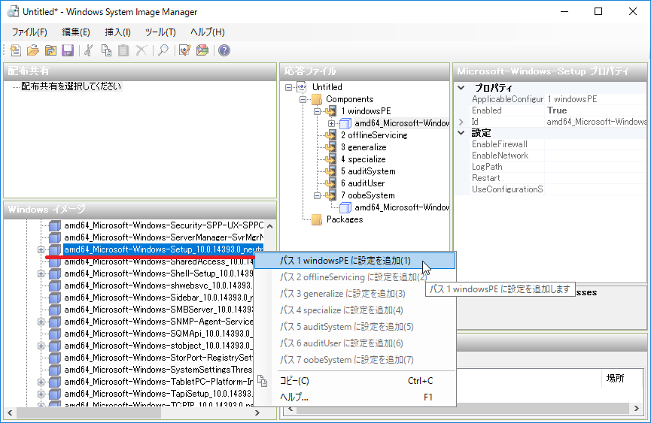Viewport: 651px width, 423px height.
Task: Click the Validate Answer File icon
Action: [184, 50]
